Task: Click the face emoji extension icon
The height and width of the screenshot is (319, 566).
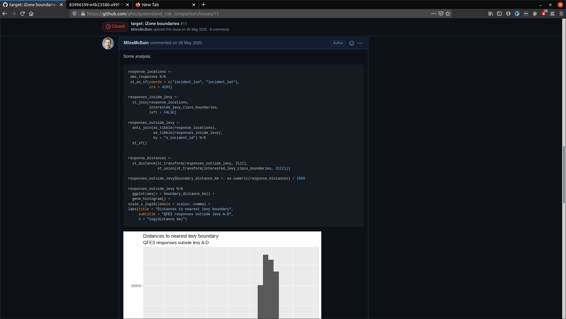Action: tap(535, 14)
